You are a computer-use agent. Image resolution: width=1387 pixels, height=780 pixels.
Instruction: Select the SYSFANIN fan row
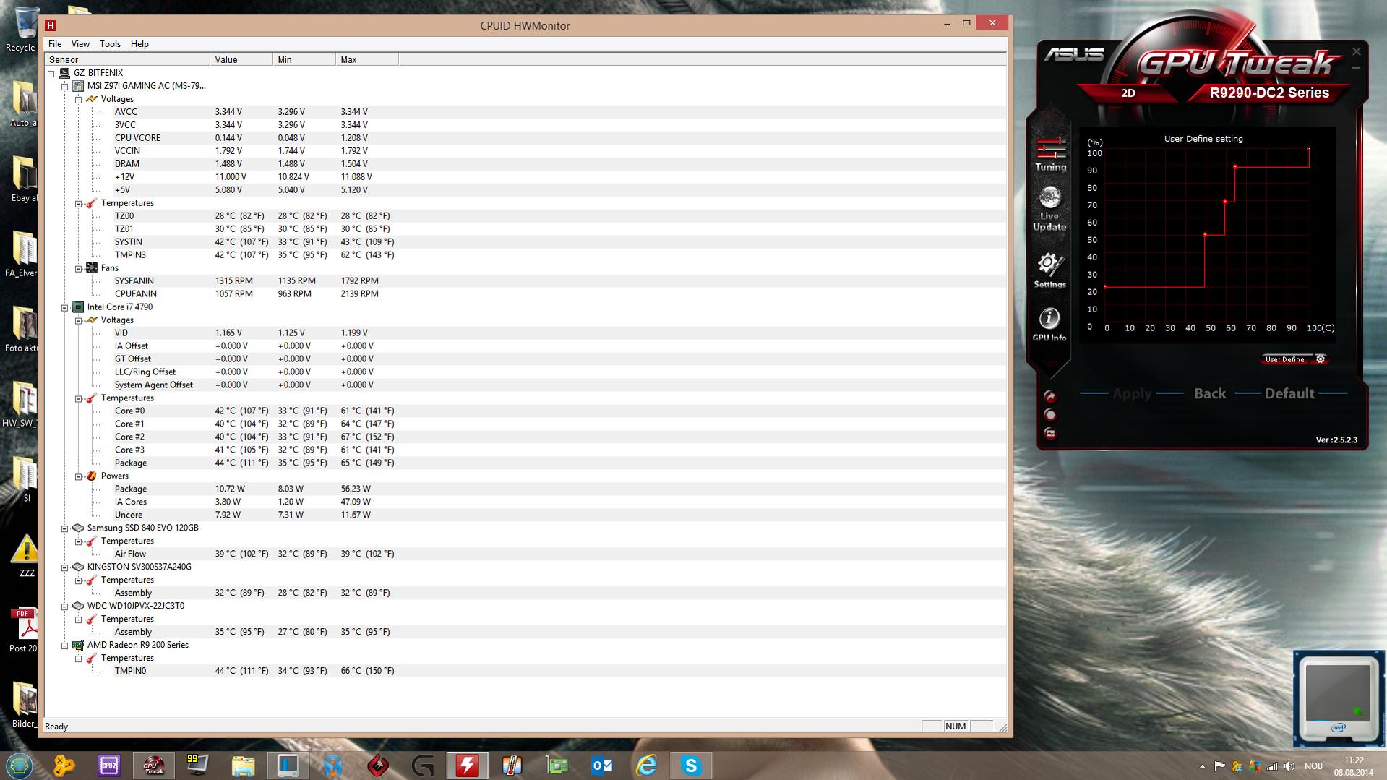click(x=525, y=281)
